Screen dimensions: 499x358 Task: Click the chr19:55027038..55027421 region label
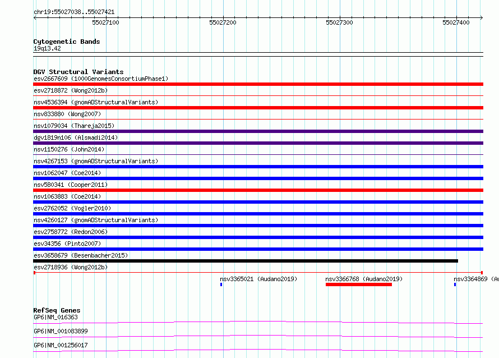pyautogui.click(x=74, y=12)
